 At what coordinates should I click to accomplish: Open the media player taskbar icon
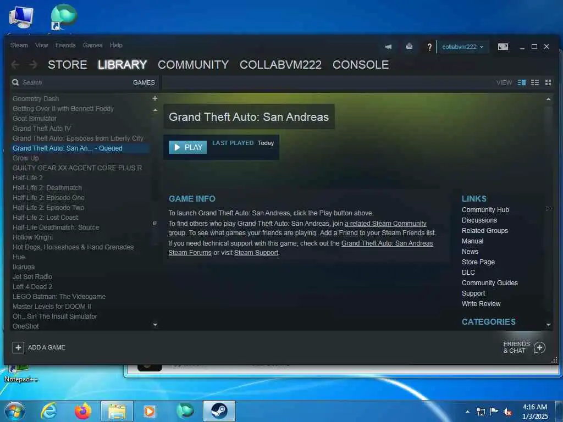150,411
